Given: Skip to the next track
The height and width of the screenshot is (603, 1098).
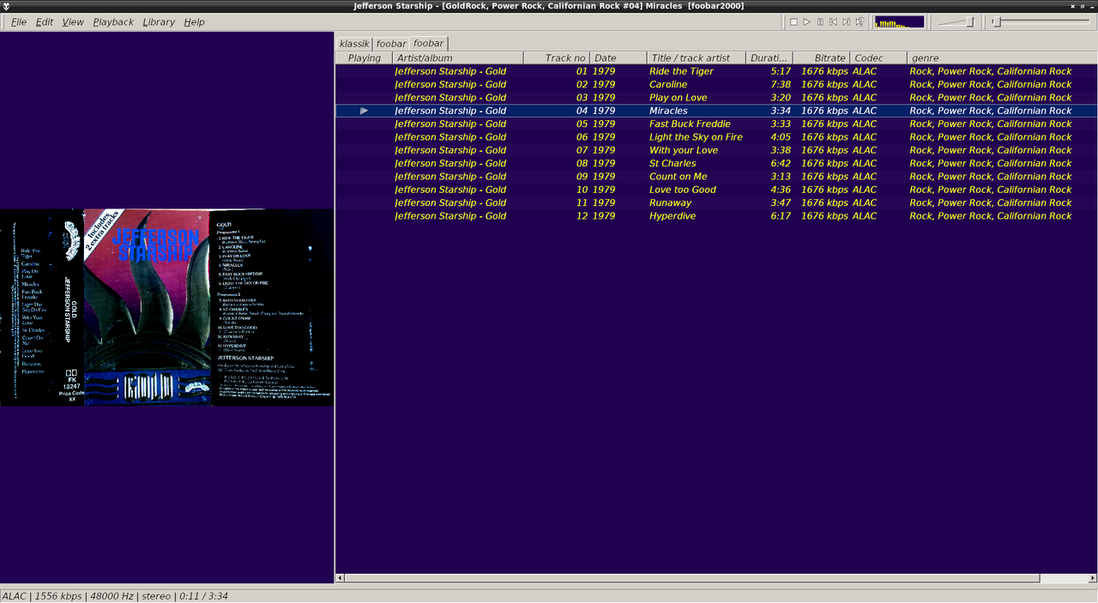Looking at the screenshot, I should 846,21.
